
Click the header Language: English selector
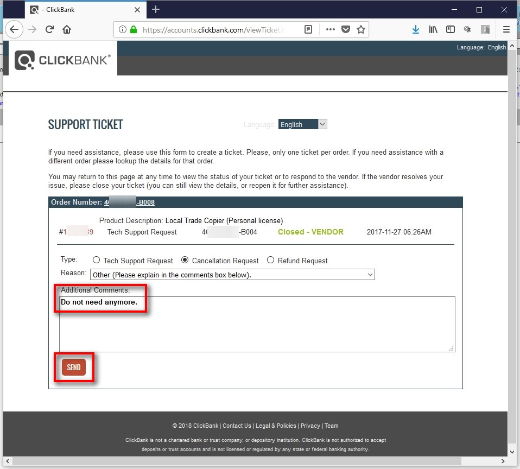coord(481,47)
